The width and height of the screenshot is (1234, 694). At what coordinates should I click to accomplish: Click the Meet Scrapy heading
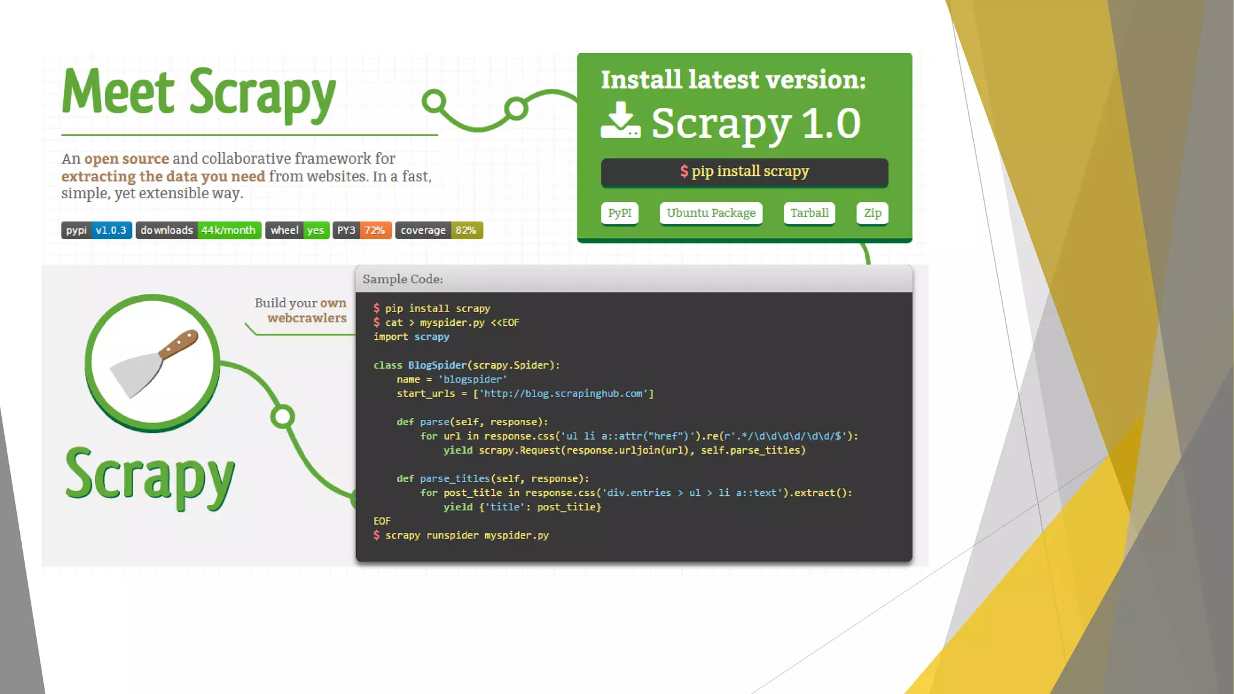click(x=199, y=93)
